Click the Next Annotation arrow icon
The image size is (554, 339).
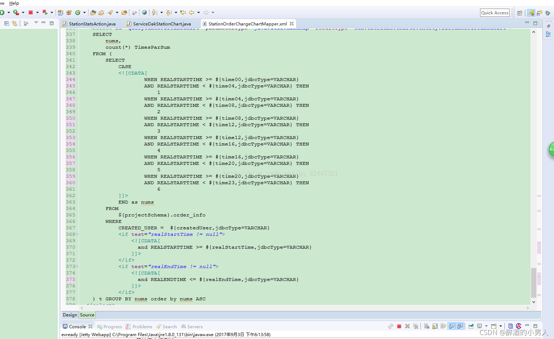[x=154, y=13]
